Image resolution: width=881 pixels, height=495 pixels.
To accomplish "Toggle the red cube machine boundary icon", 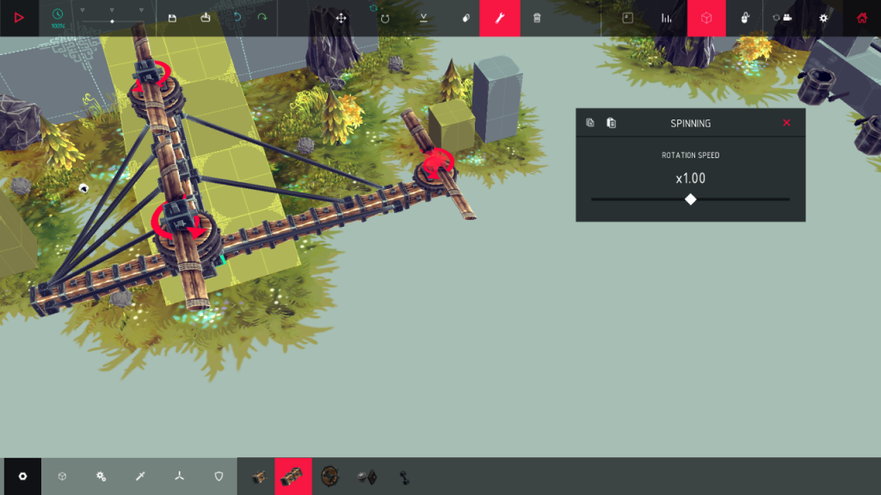I will pyautogui.click(x=706, y=17).
